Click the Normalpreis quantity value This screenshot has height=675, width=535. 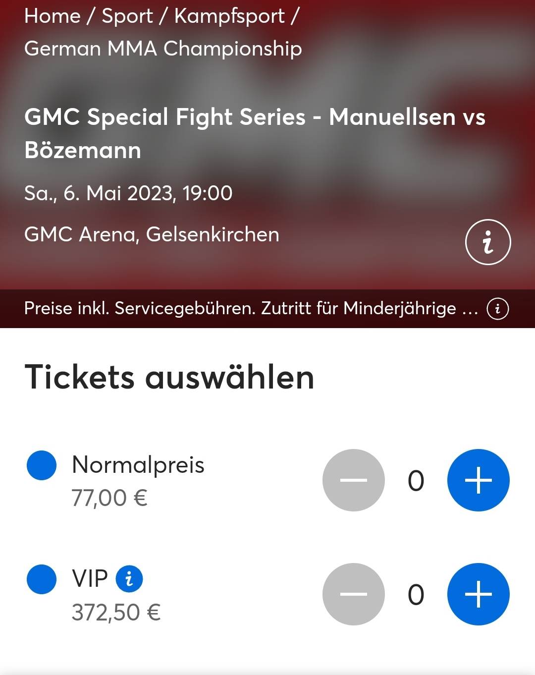pos(416,481)
